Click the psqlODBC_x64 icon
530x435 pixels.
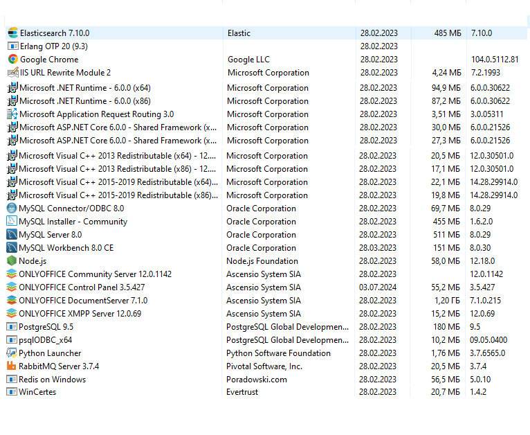[x=12, y=340]
